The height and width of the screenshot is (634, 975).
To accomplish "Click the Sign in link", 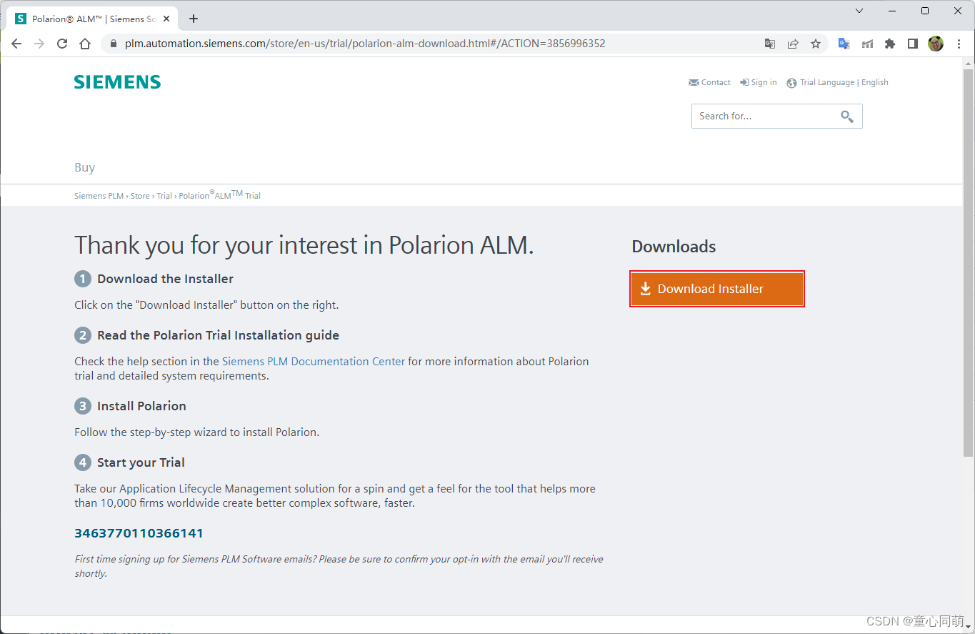I will [759, 82].
